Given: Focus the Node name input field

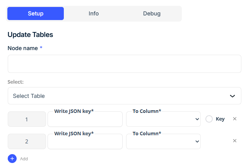Looking at the screenshot, I should point(125,64).
